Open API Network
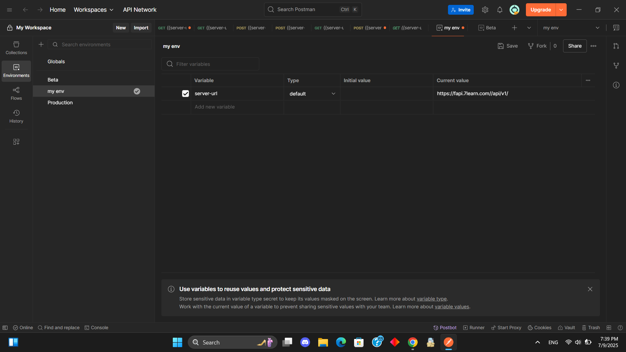The height and width of the screenshot is (352, 626). pos(140,10)
